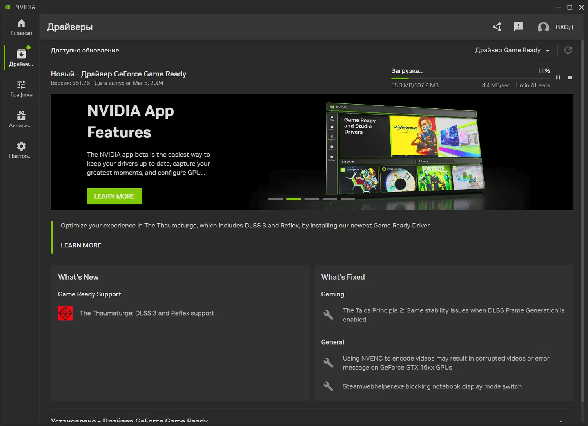This screenshot has width=588, height=426.
Task: Select the first banner carousel indicator
Action: (275, 199)
